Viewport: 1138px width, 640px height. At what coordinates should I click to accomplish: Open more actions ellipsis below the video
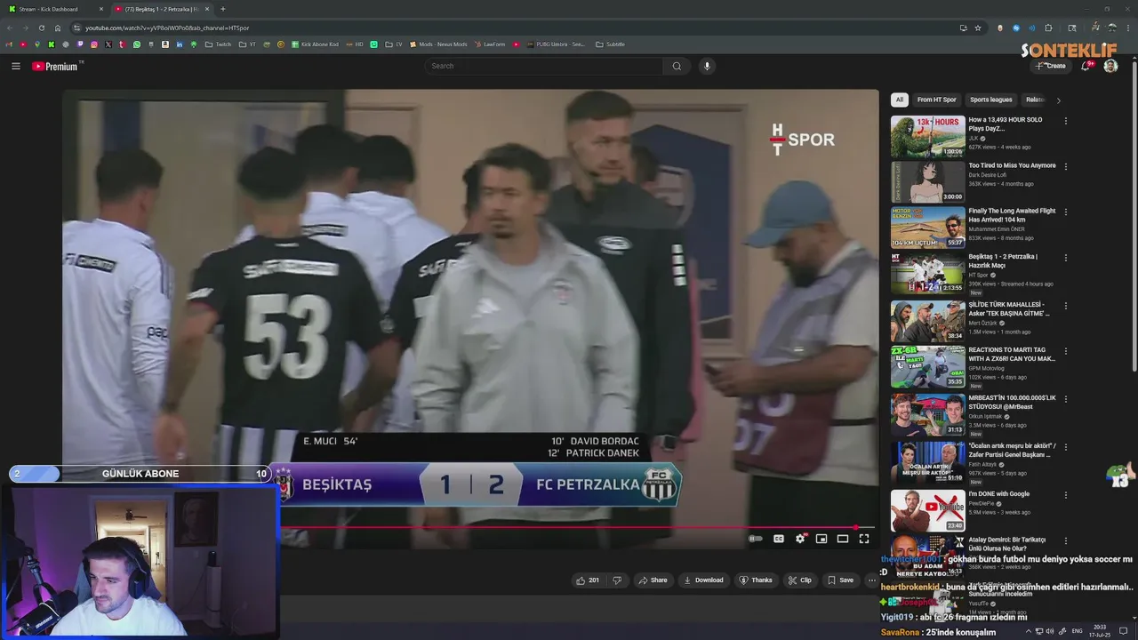coord(871,580)
